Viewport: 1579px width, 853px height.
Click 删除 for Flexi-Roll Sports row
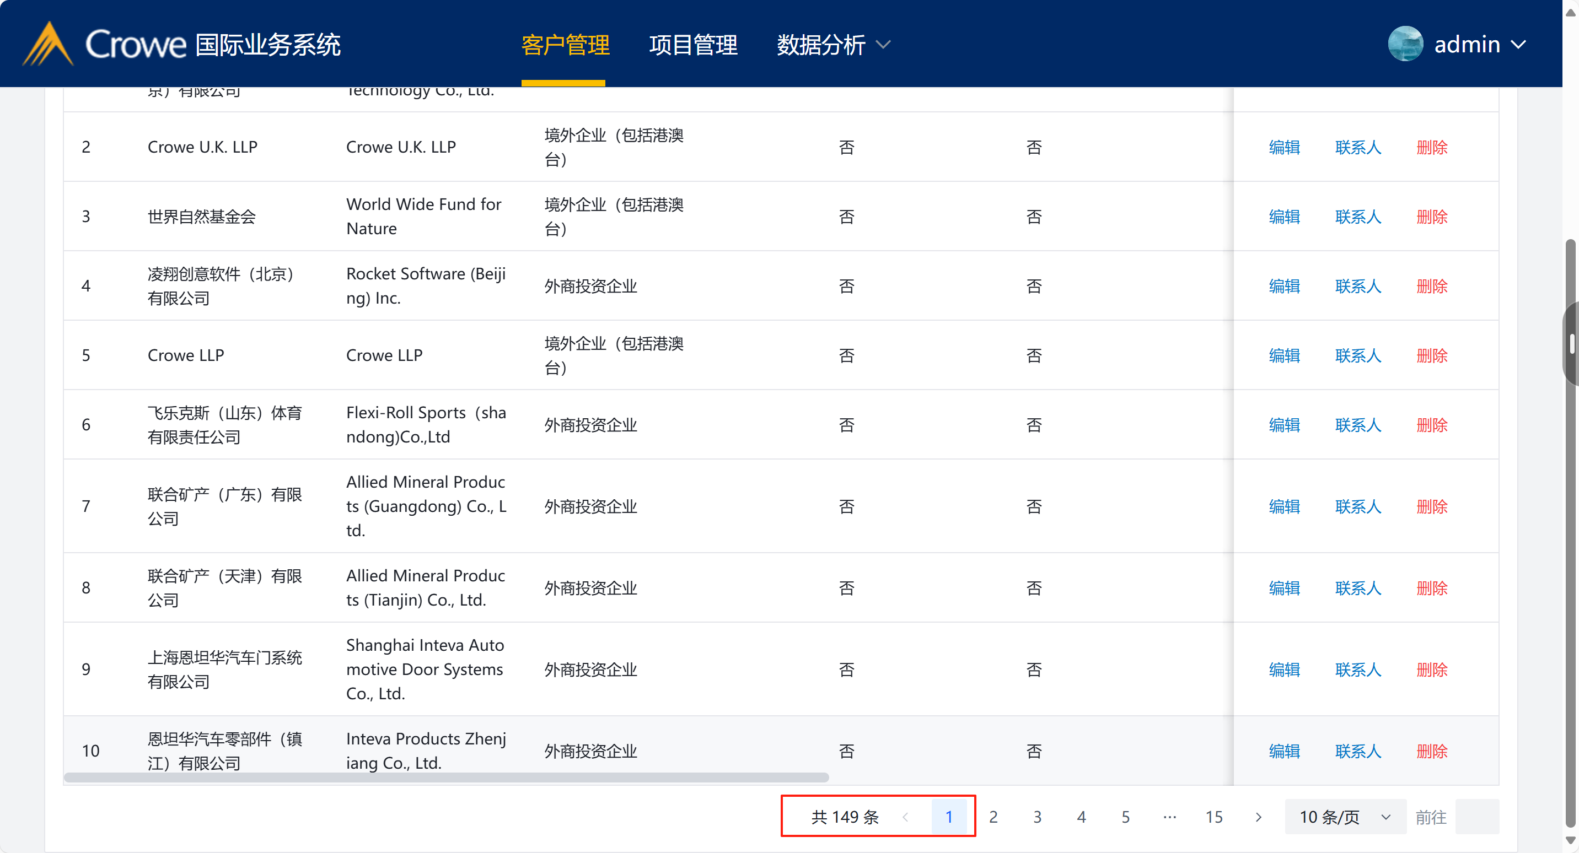1431,425
